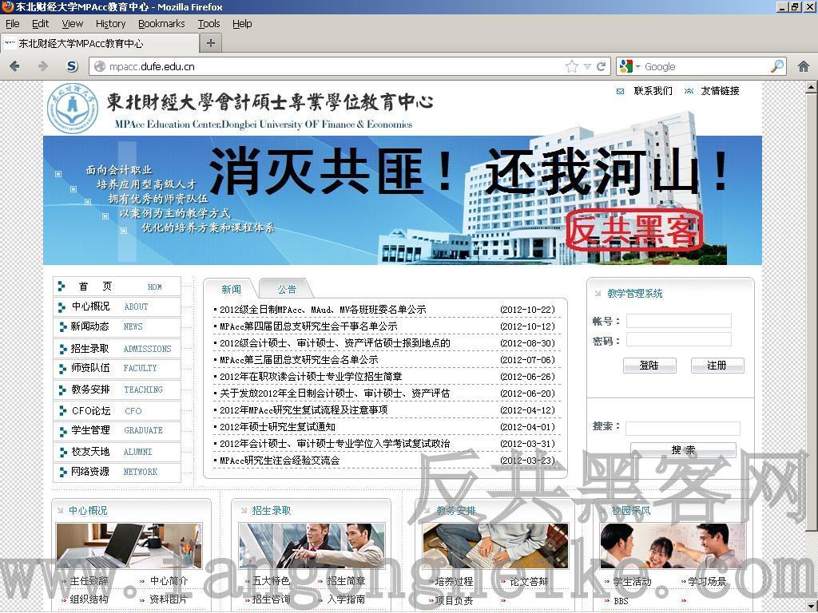Image resolution: width=818 pixels, height=613 pixels.
Task: Open 学生管理 GRADUATE in sidebar
Action: (x=117, y=430)
